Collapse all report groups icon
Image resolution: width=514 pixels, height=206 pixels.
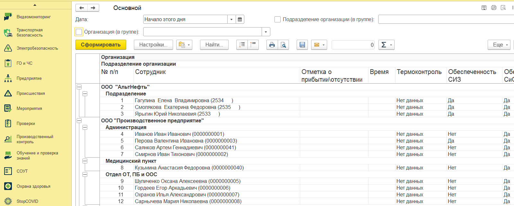point(253,45)
